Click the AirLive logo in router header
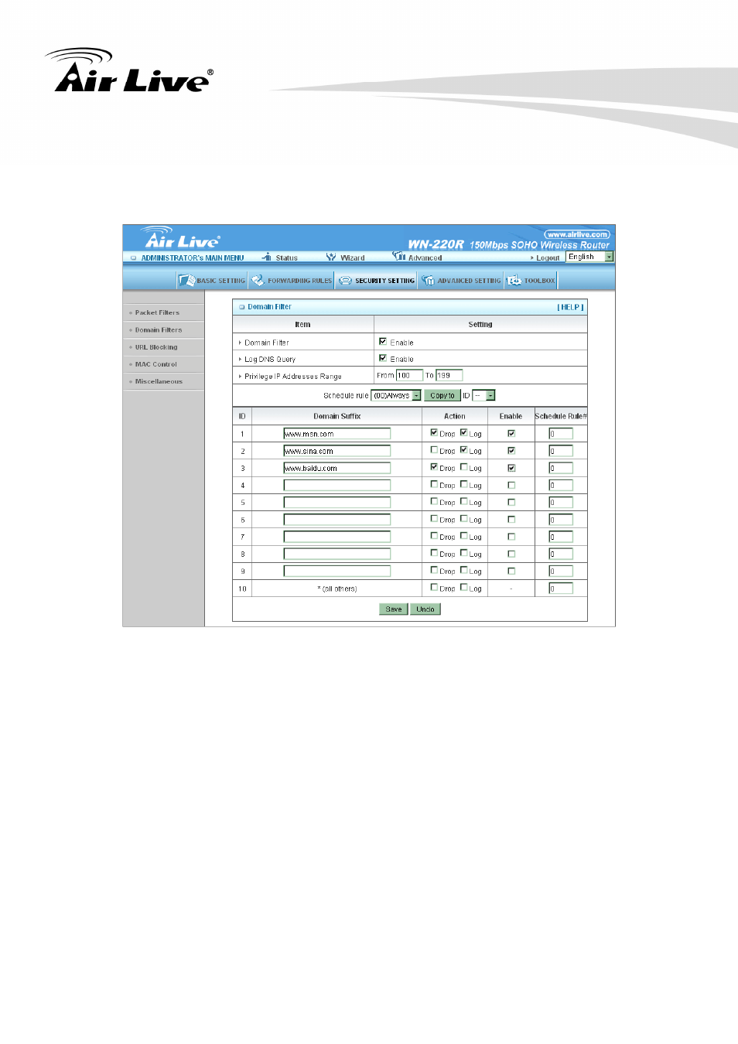 (x=182, y=239)
